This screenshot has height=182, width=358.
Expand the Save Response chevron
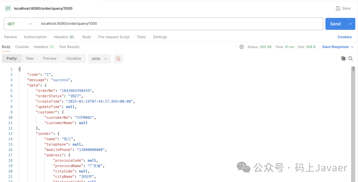[x=352, y=47]
